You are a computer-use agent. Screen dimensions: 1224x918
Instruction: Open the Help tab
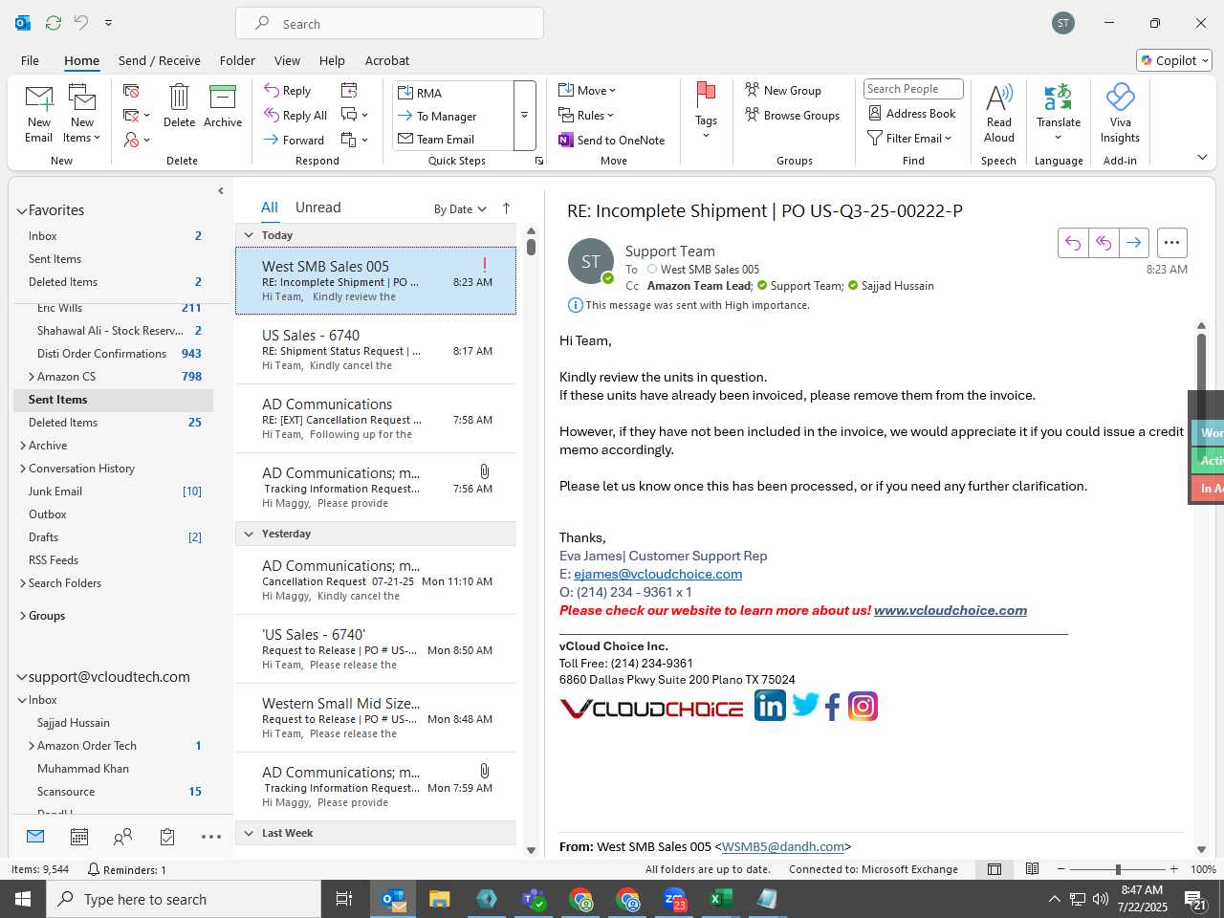(332, 60)
